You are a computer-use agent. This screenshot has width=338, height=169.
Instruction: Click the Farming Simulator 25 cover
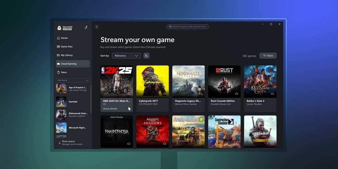click(x=188, y=132)
